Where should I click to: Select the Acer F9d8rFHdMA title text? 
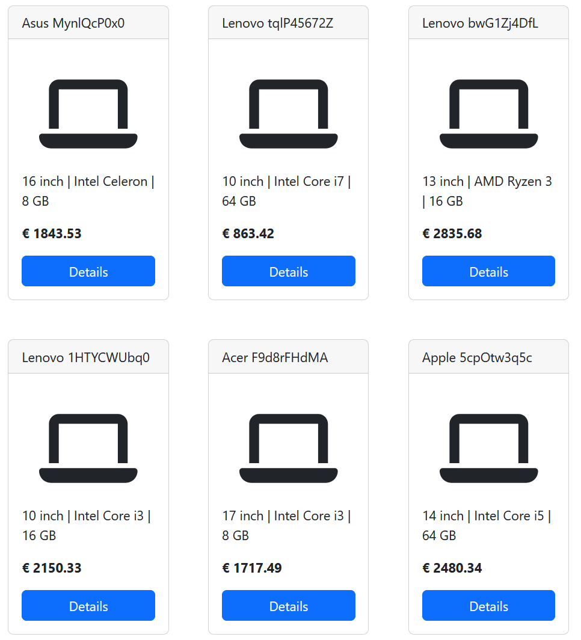[275, 358]
